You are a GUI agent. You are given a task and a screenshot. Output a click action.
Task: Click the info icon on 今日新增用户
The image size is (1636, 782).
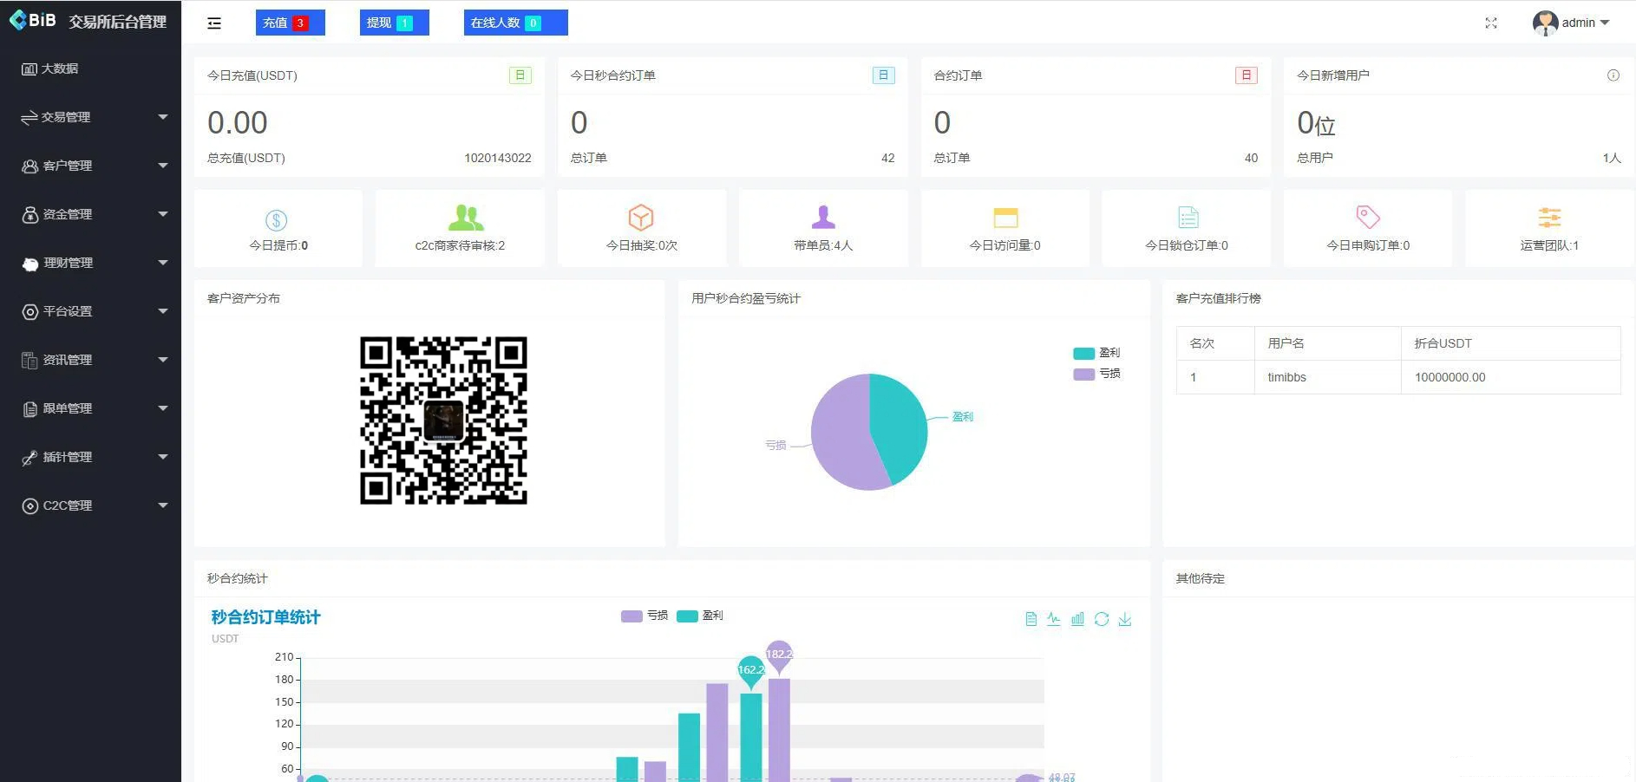point(1613,75)
